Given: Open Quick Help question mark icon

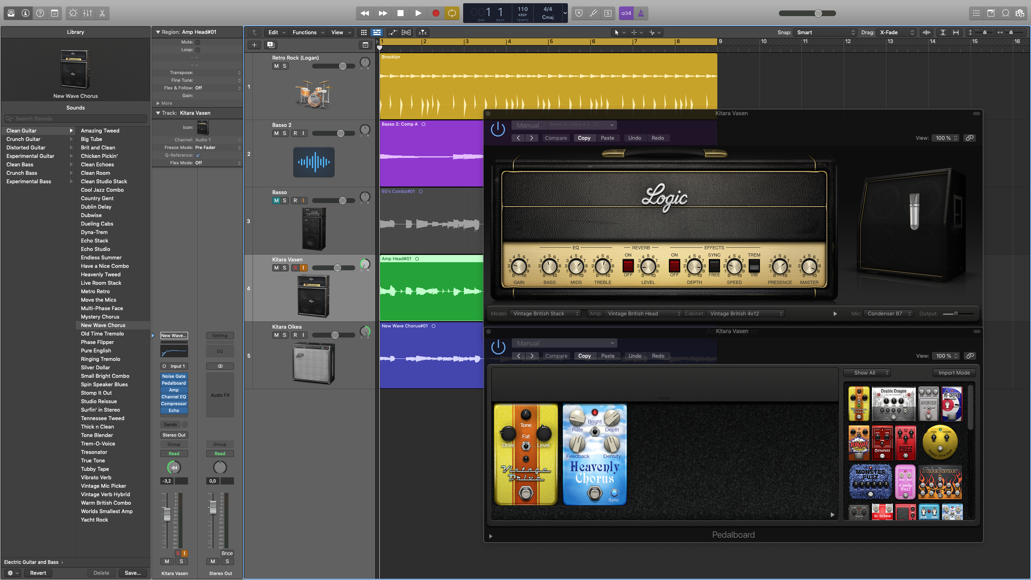Looking at the screenshot, I should point(40,13).
